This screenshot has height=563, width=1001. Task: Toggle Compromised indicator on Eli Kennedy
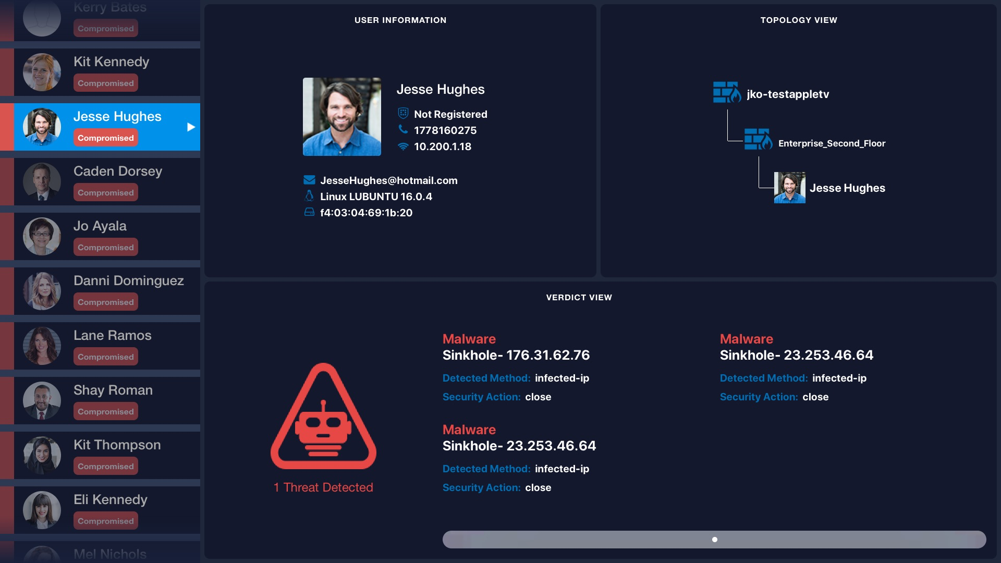[x=106, y=520]
